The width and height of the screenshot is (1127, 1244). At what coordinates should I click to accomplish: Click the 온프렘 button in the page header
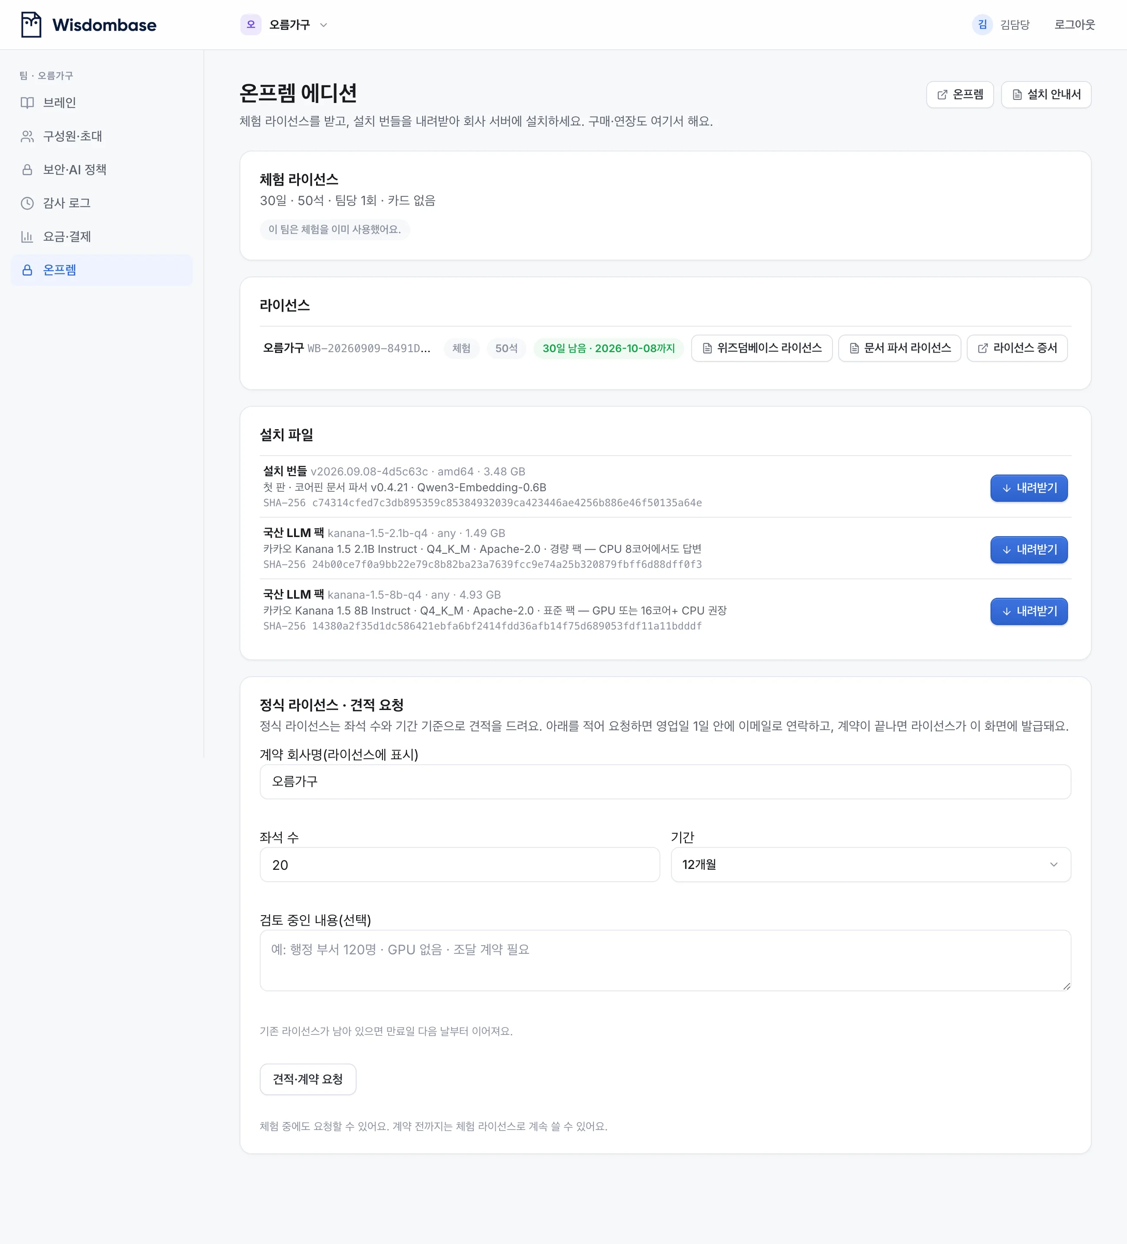pos(960,94)
